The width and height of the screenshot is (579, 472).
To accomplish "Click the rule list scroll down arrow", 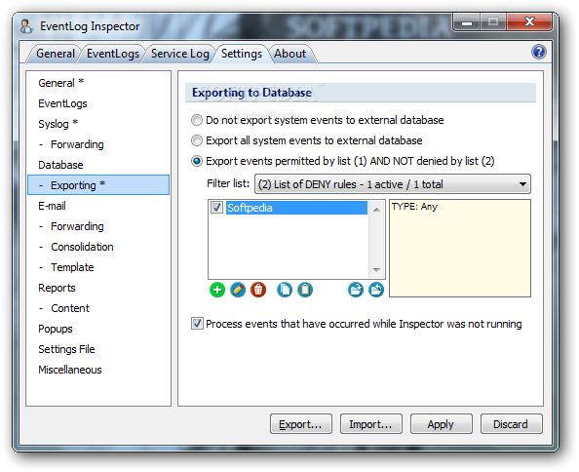I will coord(376,269).
